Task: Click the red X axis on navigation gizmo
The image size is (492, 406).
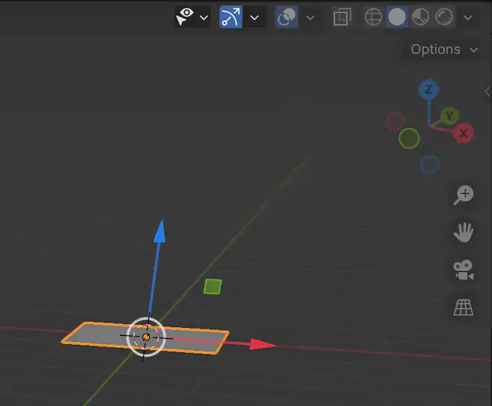Action: pos(464,134)
